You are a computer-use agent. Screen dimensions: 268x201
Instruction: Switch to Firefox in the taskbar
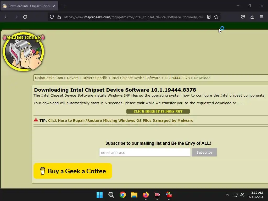[146, 195]
